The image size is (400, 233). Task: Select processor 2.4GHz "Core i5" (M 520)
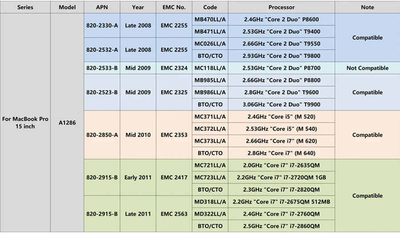281,117
